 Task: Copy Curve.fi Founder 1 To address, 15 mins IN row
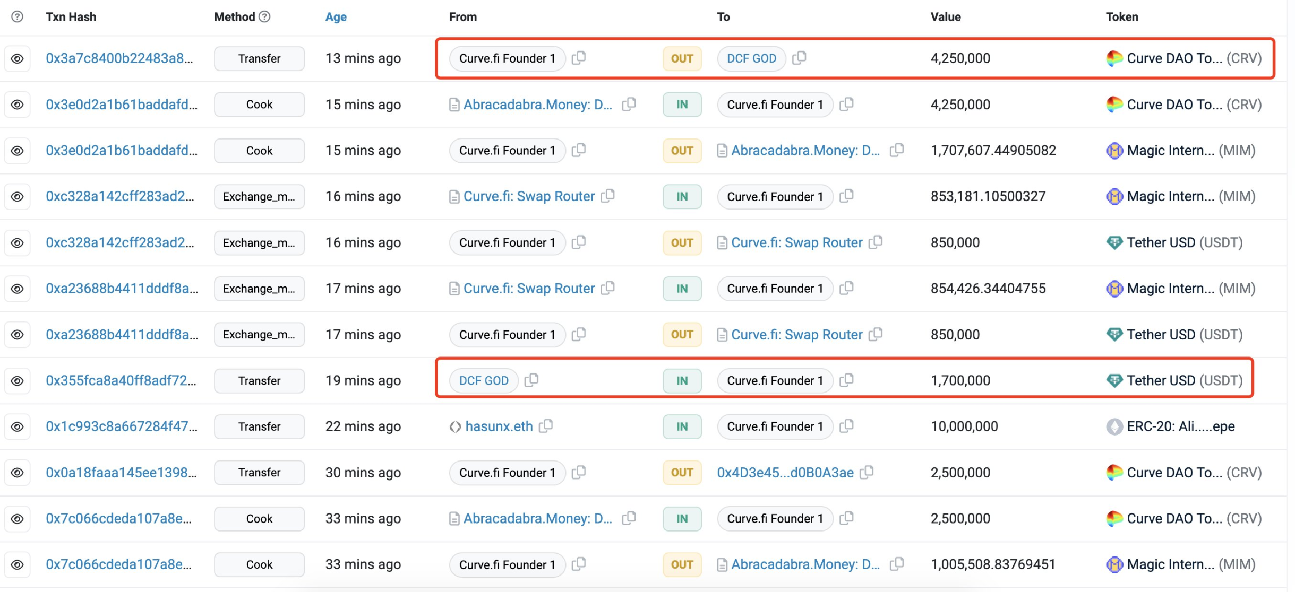[847, 104]
